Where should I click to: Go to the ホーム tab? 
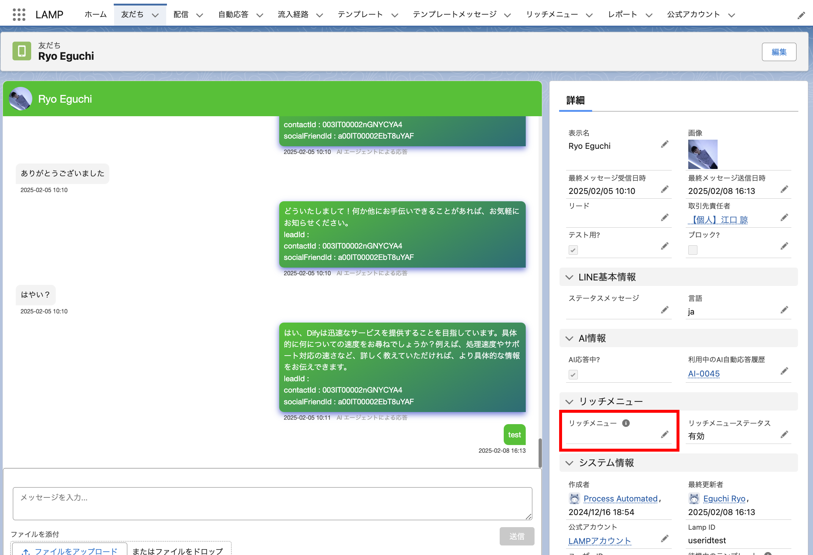point(95,15)
